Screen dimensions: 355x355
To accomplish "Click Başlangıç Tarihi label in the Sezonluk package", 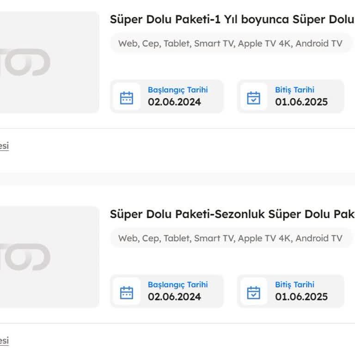I will click(x=177, y=285).
